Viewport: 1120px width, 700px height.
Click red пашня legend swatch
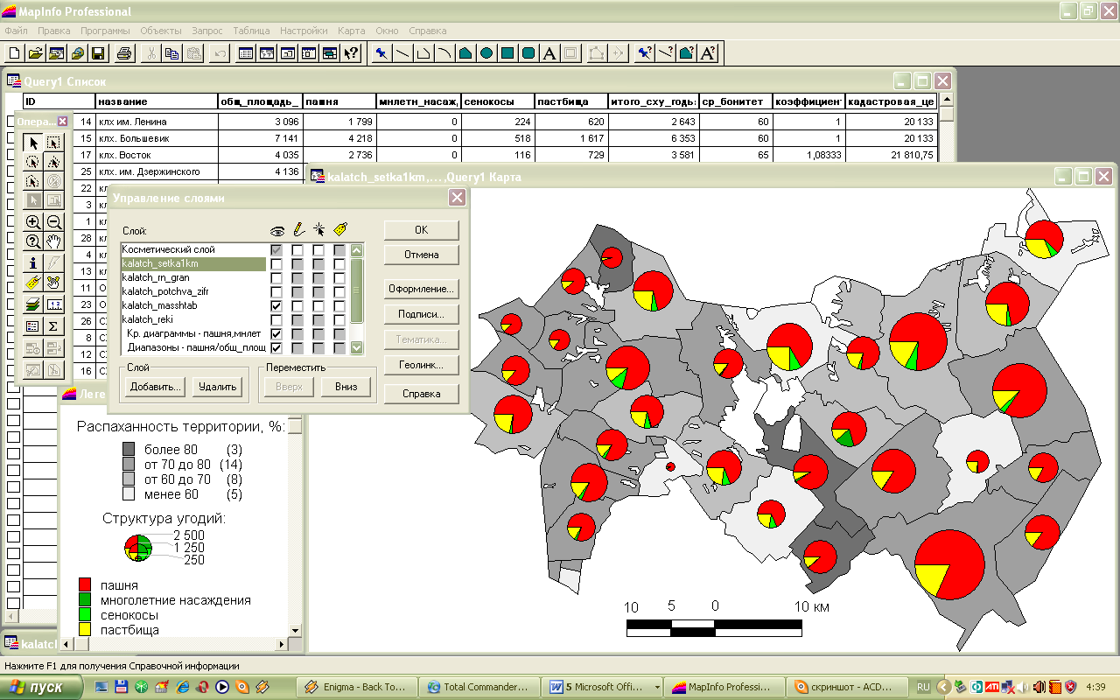click(85, 584)
